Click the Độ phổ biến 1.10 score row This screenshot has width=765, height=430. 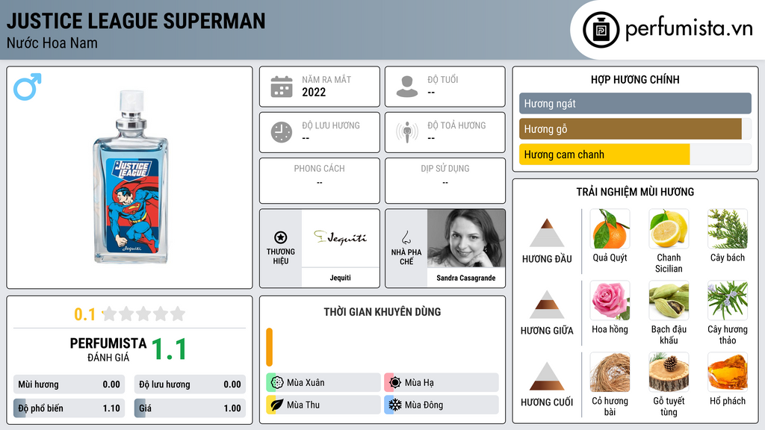tap(69, 408)
